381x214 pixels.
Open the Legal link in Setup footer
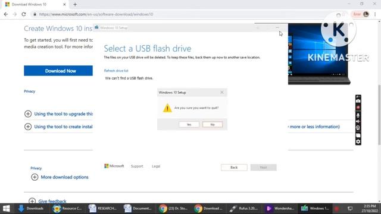coord(156,166)
